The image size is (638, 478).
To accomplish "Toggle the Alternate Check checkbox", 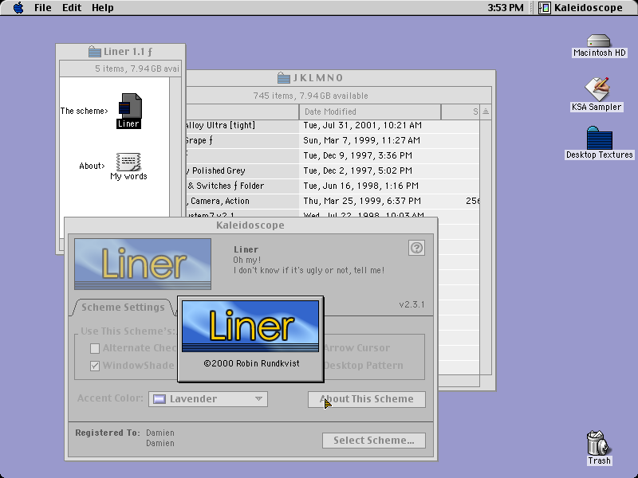I will (95, 348).
